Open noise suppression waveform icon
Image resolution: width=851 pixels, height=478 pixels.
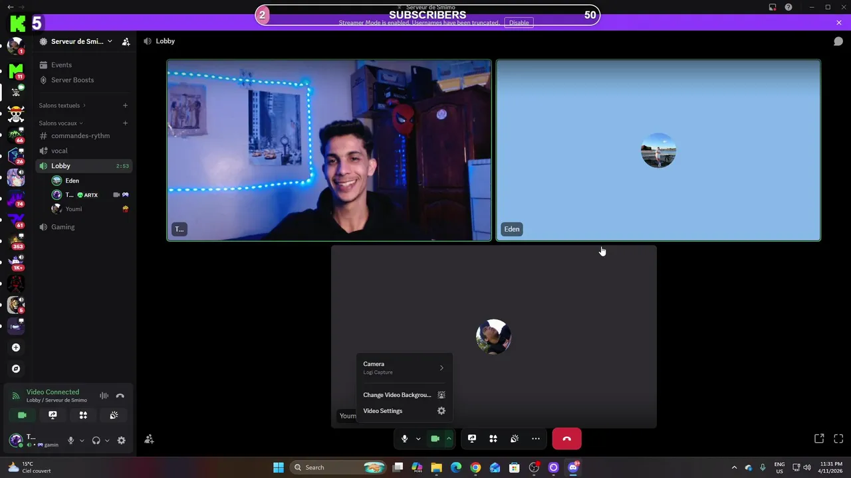104,396
